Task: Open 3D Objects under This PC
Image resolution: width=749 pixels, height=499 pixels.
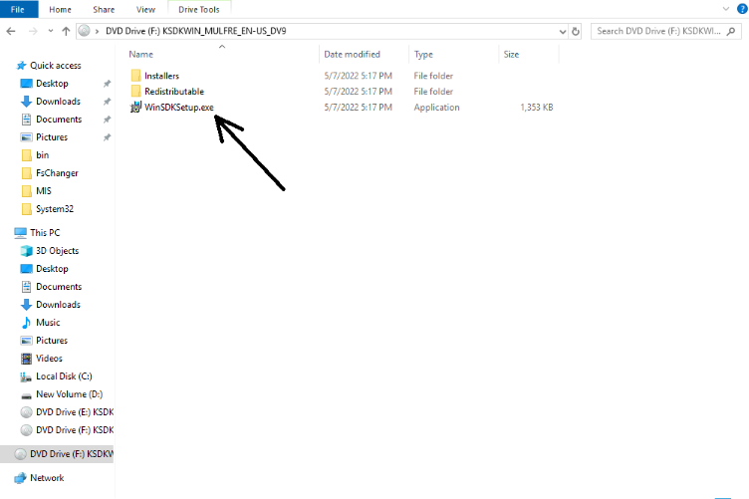Action: pos(58,251)
